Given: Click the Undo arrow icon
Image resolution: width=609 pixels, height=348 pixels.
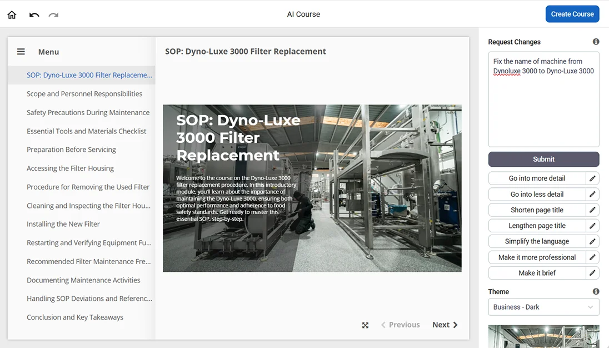Looking at the screenshot, I should (34, 14).
